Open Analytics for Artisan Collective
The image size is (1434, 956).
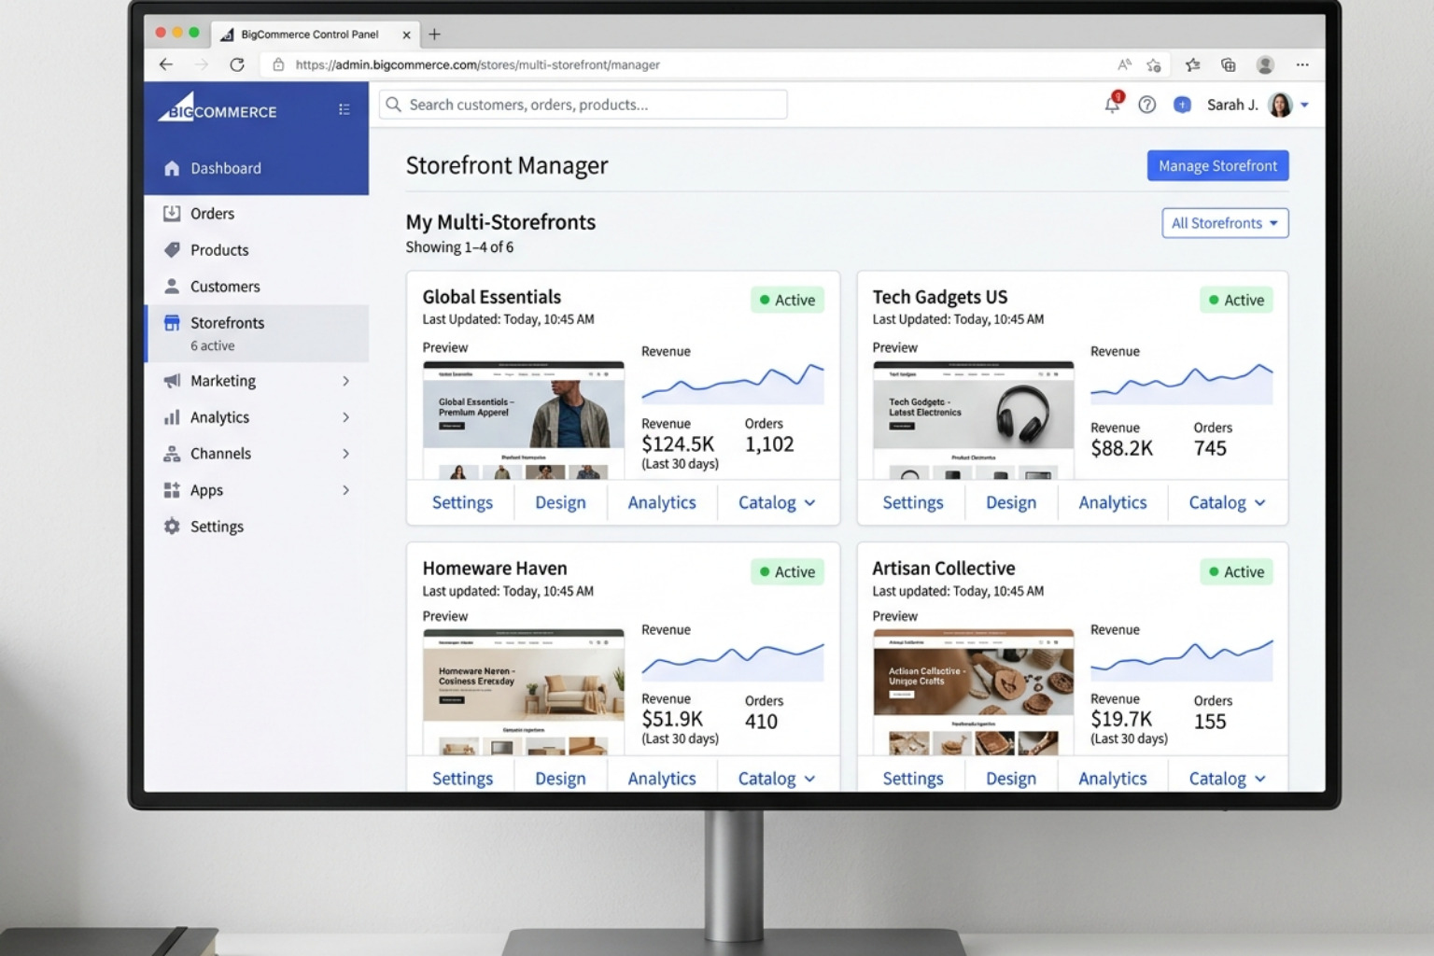tap(1113, 779)
